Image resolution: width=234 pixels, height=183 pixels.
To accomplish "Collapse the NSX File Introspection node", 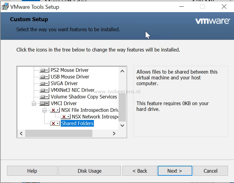I will (x=44, y=110).
